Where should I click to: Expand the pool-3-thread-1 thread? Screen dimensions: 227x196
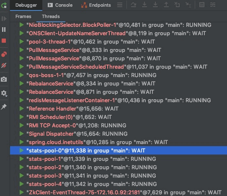coord(22,42)
